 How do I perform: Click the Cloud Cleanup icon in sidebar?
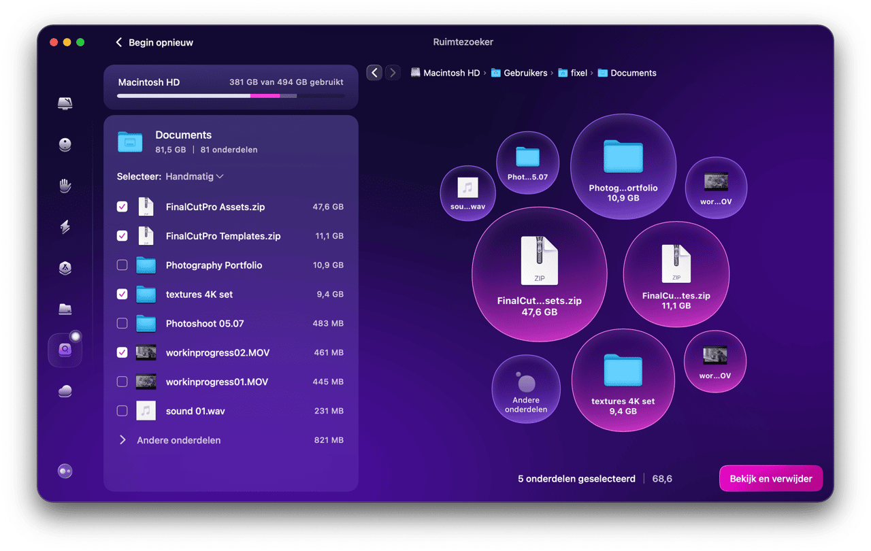pos(65,391)
